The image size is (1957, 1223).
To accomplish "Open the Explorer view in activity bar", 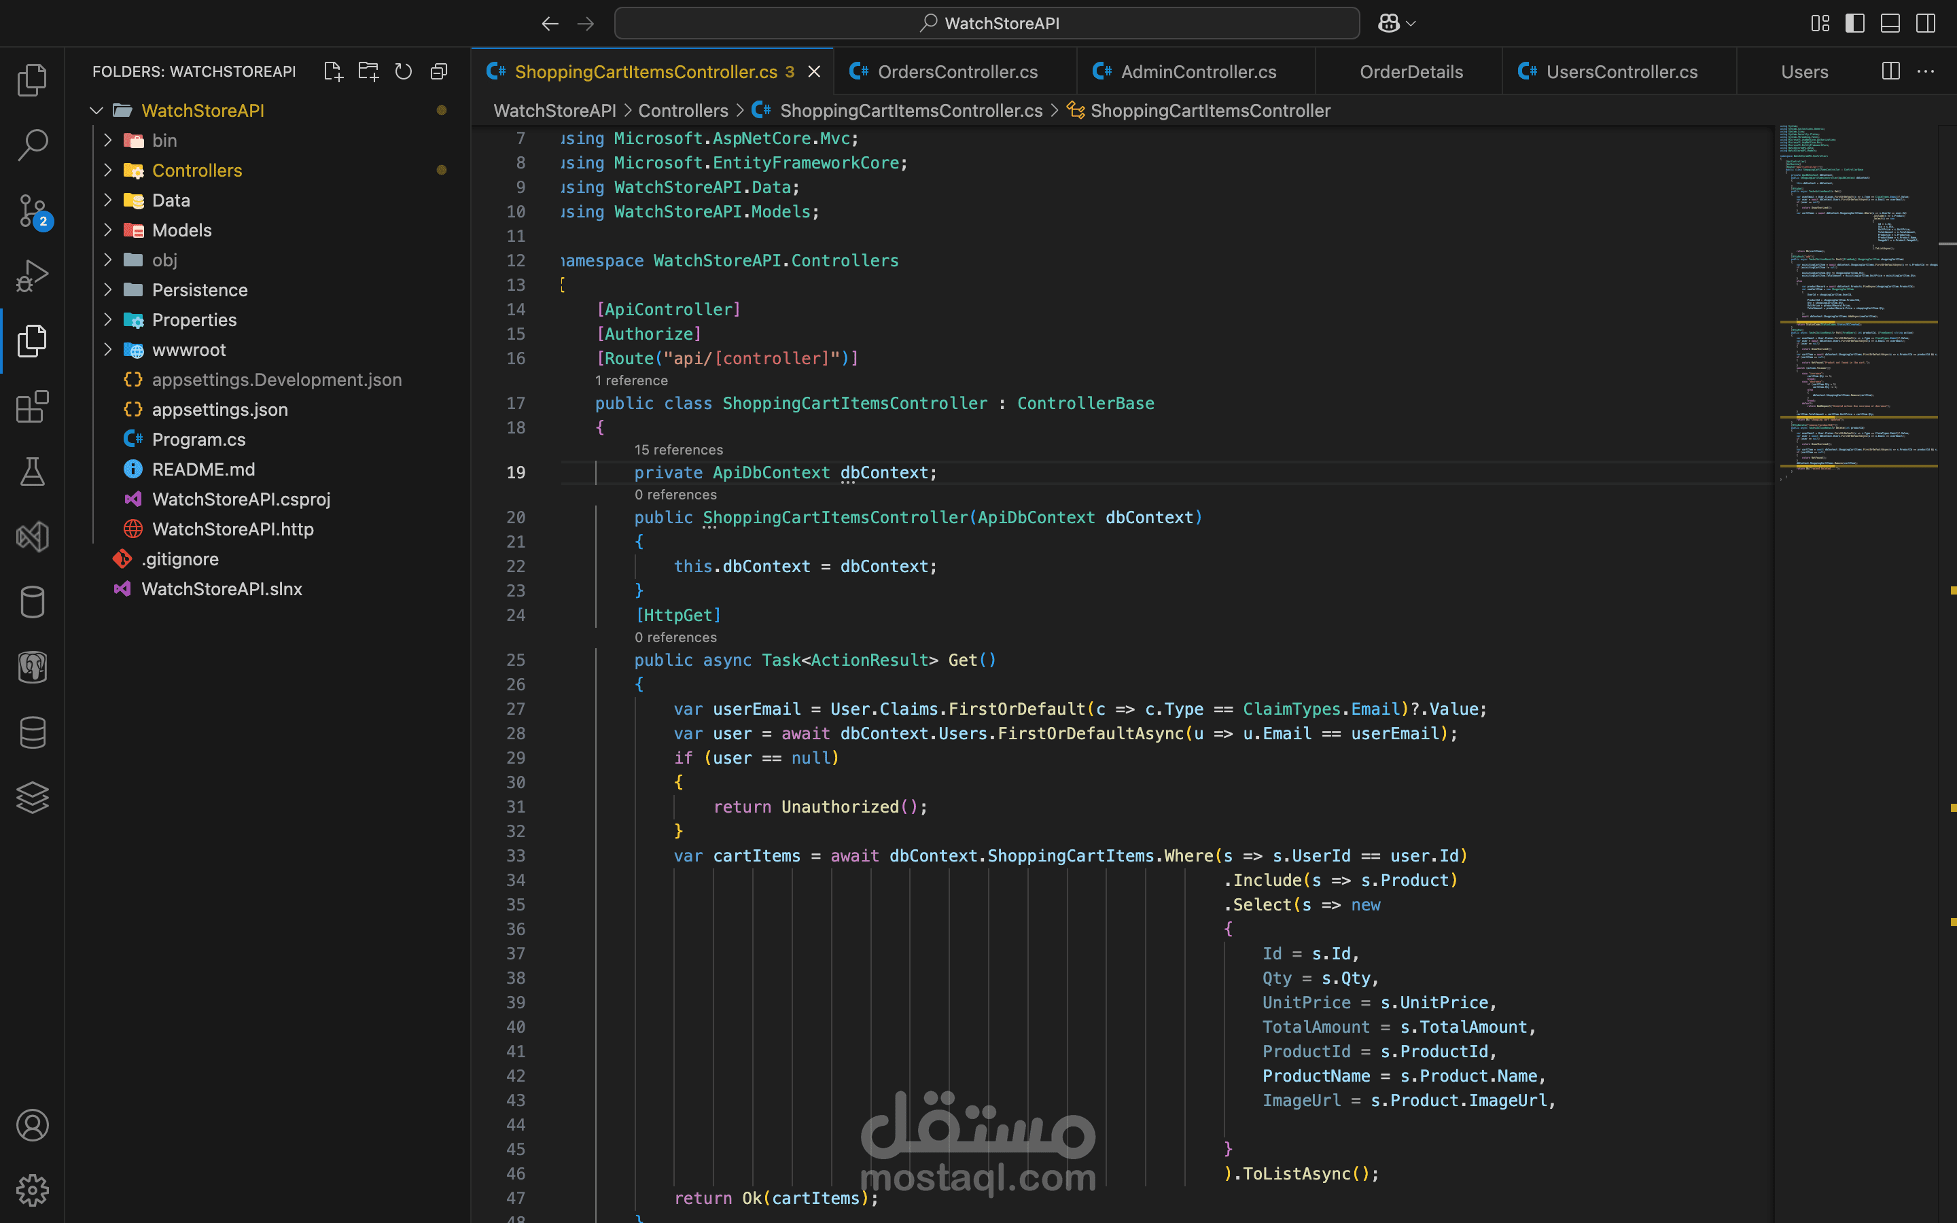I will pyautogui.click(x=33, y=79).
